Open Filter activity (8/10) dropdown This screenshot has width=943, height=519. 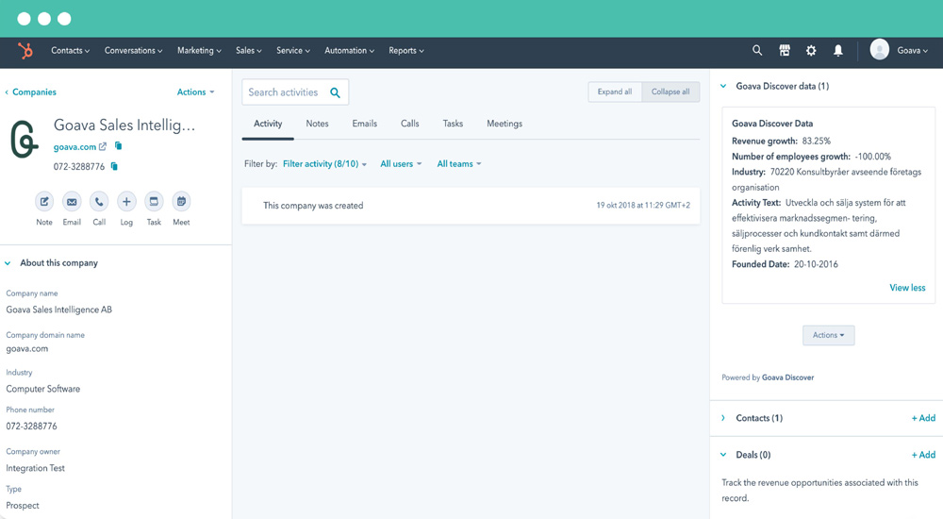pos(324,164)
